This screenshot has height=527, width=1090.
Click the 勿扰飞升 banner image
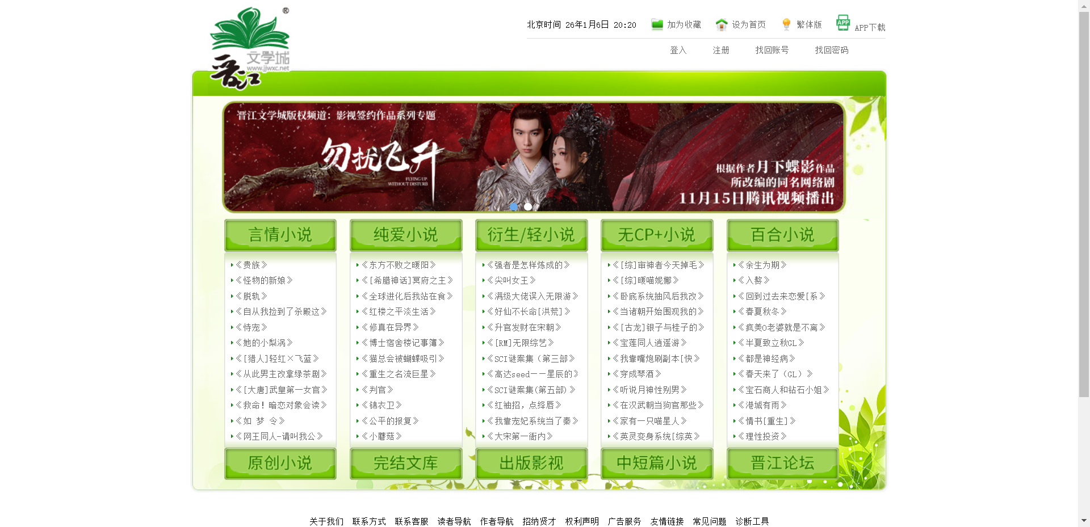point(534,157)
